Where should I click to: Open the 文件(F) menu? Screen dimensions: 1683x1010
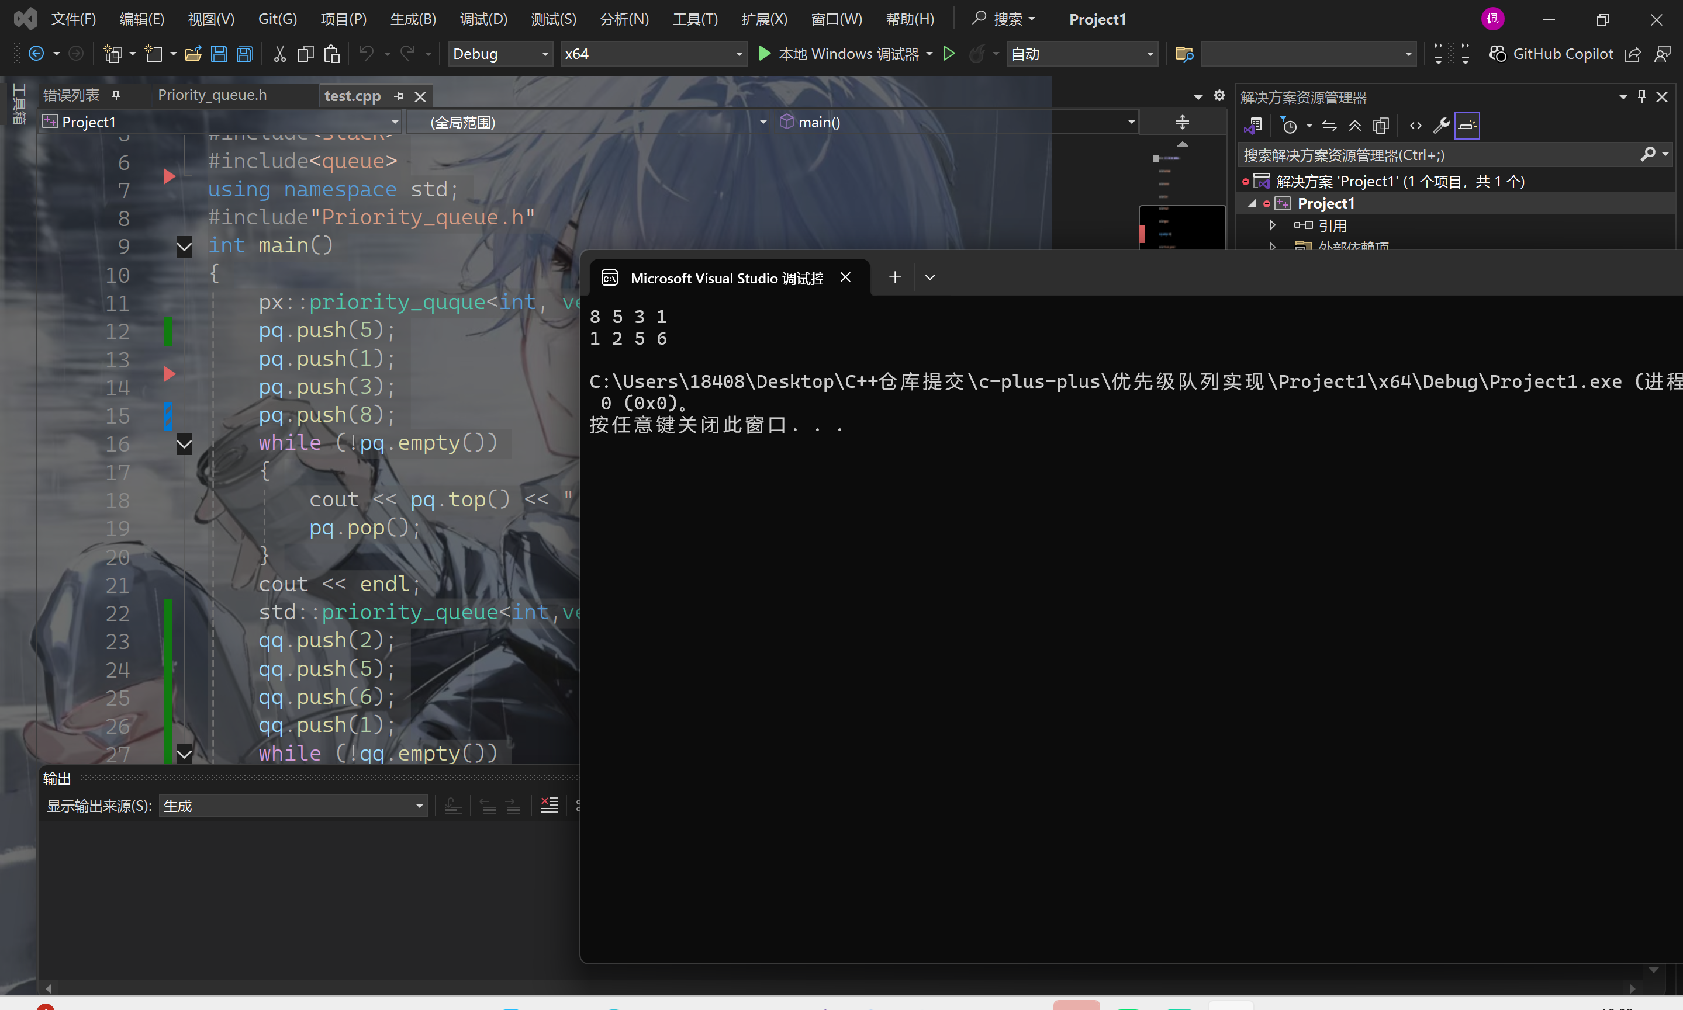pos(74,19)
